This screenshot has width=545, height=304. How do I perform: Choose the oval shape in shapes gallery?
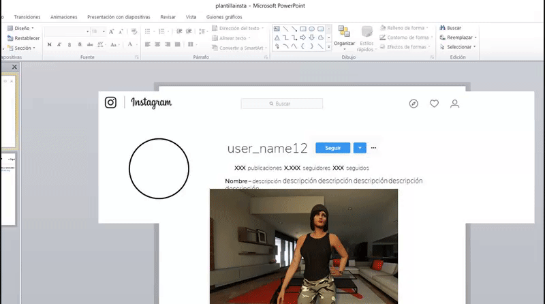312,29
